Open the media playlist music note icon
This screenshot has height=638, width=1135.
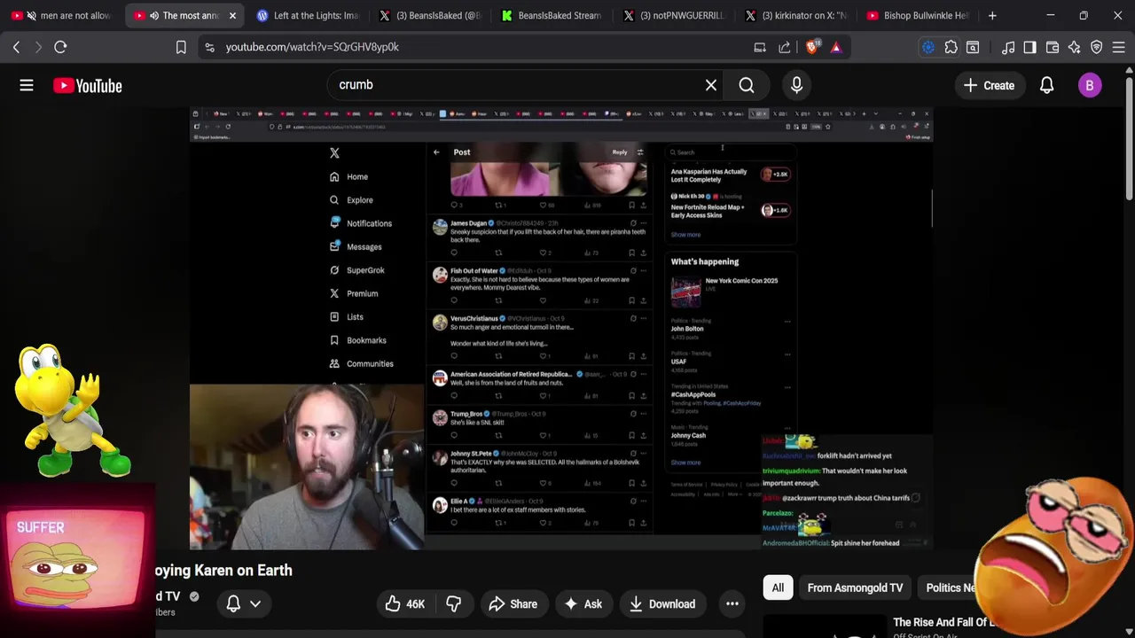(1008, 47)
